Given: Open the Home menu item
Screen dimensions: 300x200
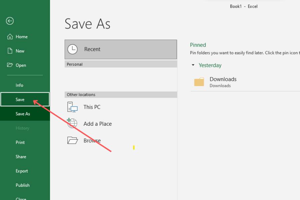Looking at the screenshot, I should click(x=25, y=37).
